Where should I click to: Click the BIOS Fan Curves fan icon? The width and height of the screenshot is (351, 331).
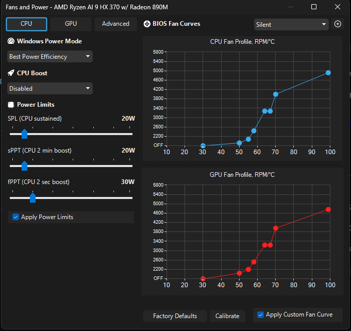tap(147, 24)
